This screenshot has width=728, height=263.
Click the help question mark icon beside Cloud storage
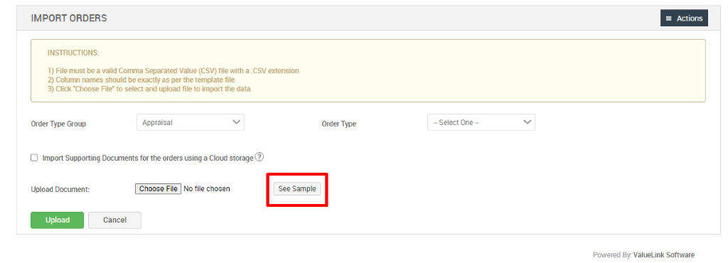(x=259, y=157)
